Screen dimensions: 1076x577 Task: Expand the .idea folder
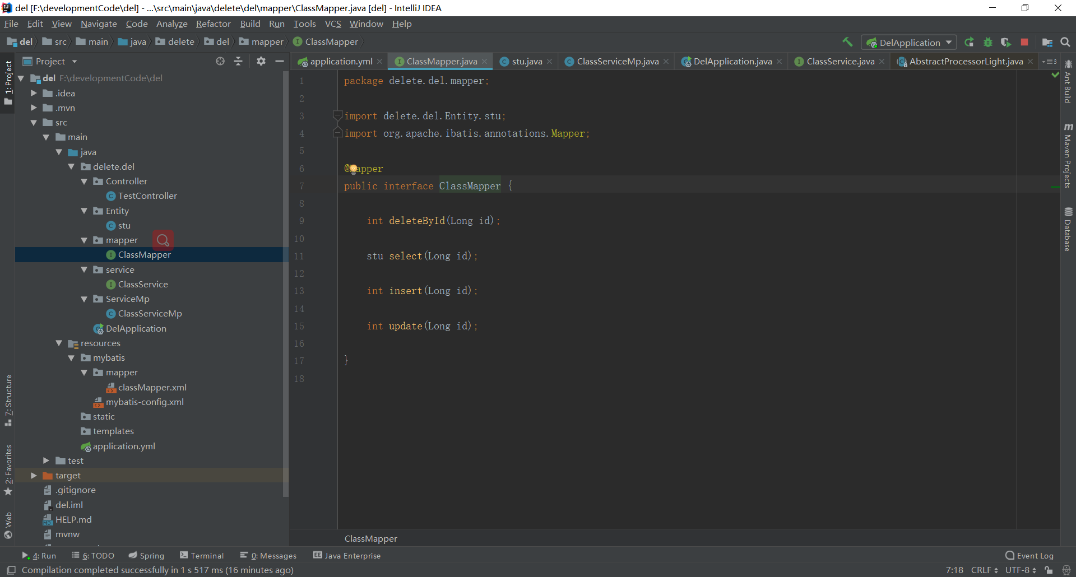coord(34,93)
